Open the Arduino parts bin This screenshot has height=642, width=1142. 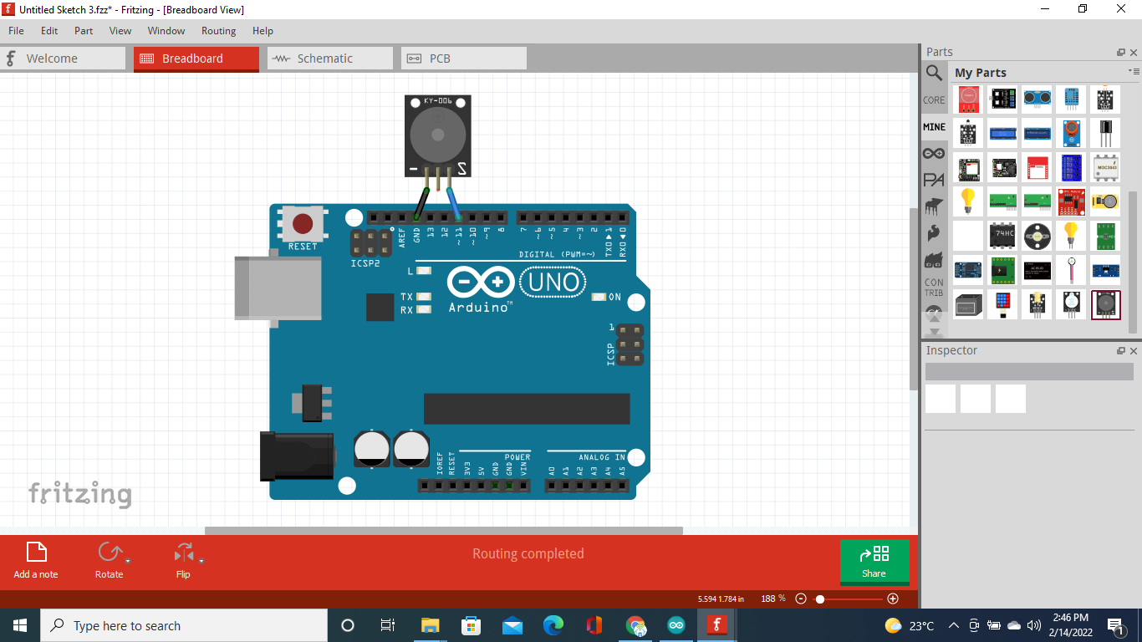click(x=934, y=154)
